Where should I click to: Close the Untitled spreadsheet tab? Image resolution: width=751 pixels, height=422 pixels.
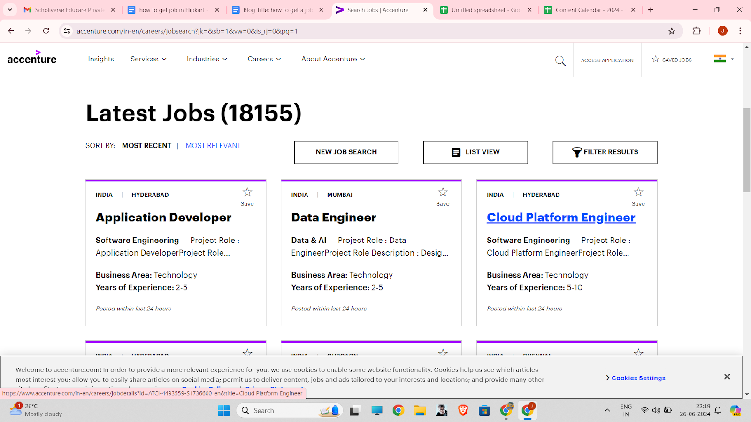[x=529, y=10]
